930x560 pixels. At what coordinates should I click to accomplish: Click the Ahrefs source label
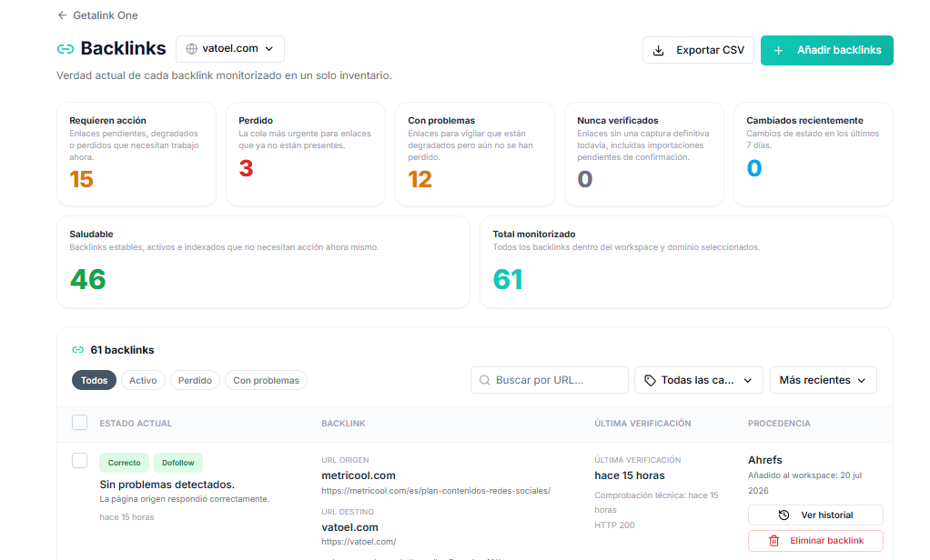tap(765, 460)
